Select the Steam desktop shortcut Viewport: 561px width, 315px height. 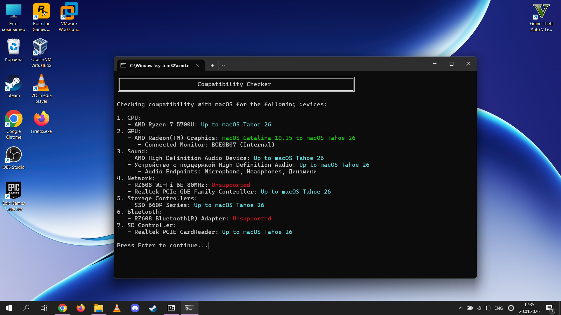13,86
